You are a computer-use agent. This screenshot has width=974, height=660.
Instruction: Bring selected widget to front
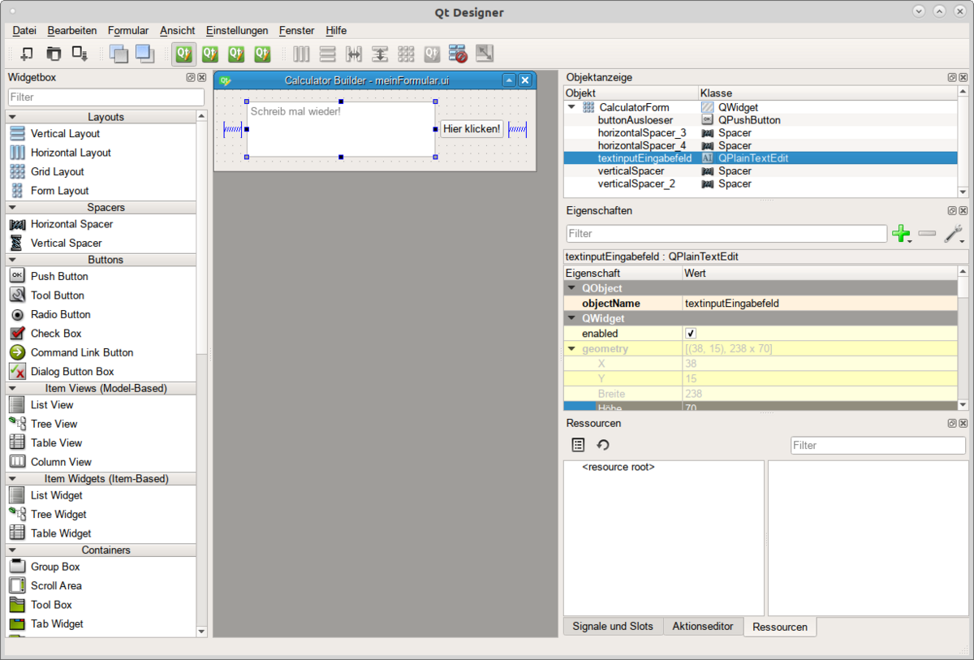coord(144,54)
